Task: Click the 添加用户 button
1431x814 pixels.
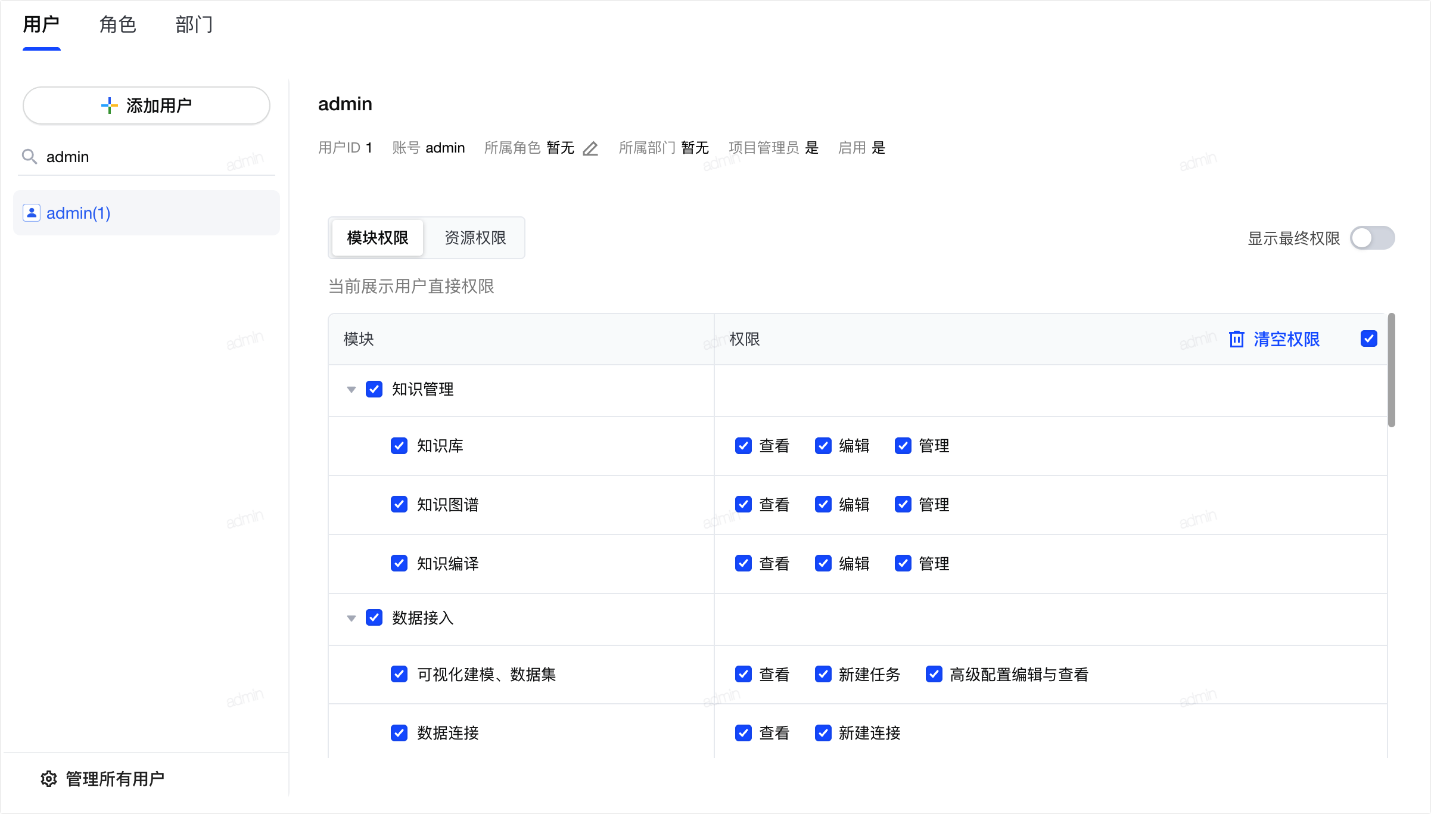Action: point(147,105)
